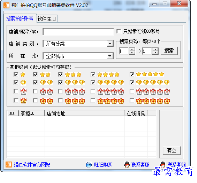The height and width of the screenshot is (183, 197).
Task: Click the single gold crown icon
Action: (x=24, y=101)
